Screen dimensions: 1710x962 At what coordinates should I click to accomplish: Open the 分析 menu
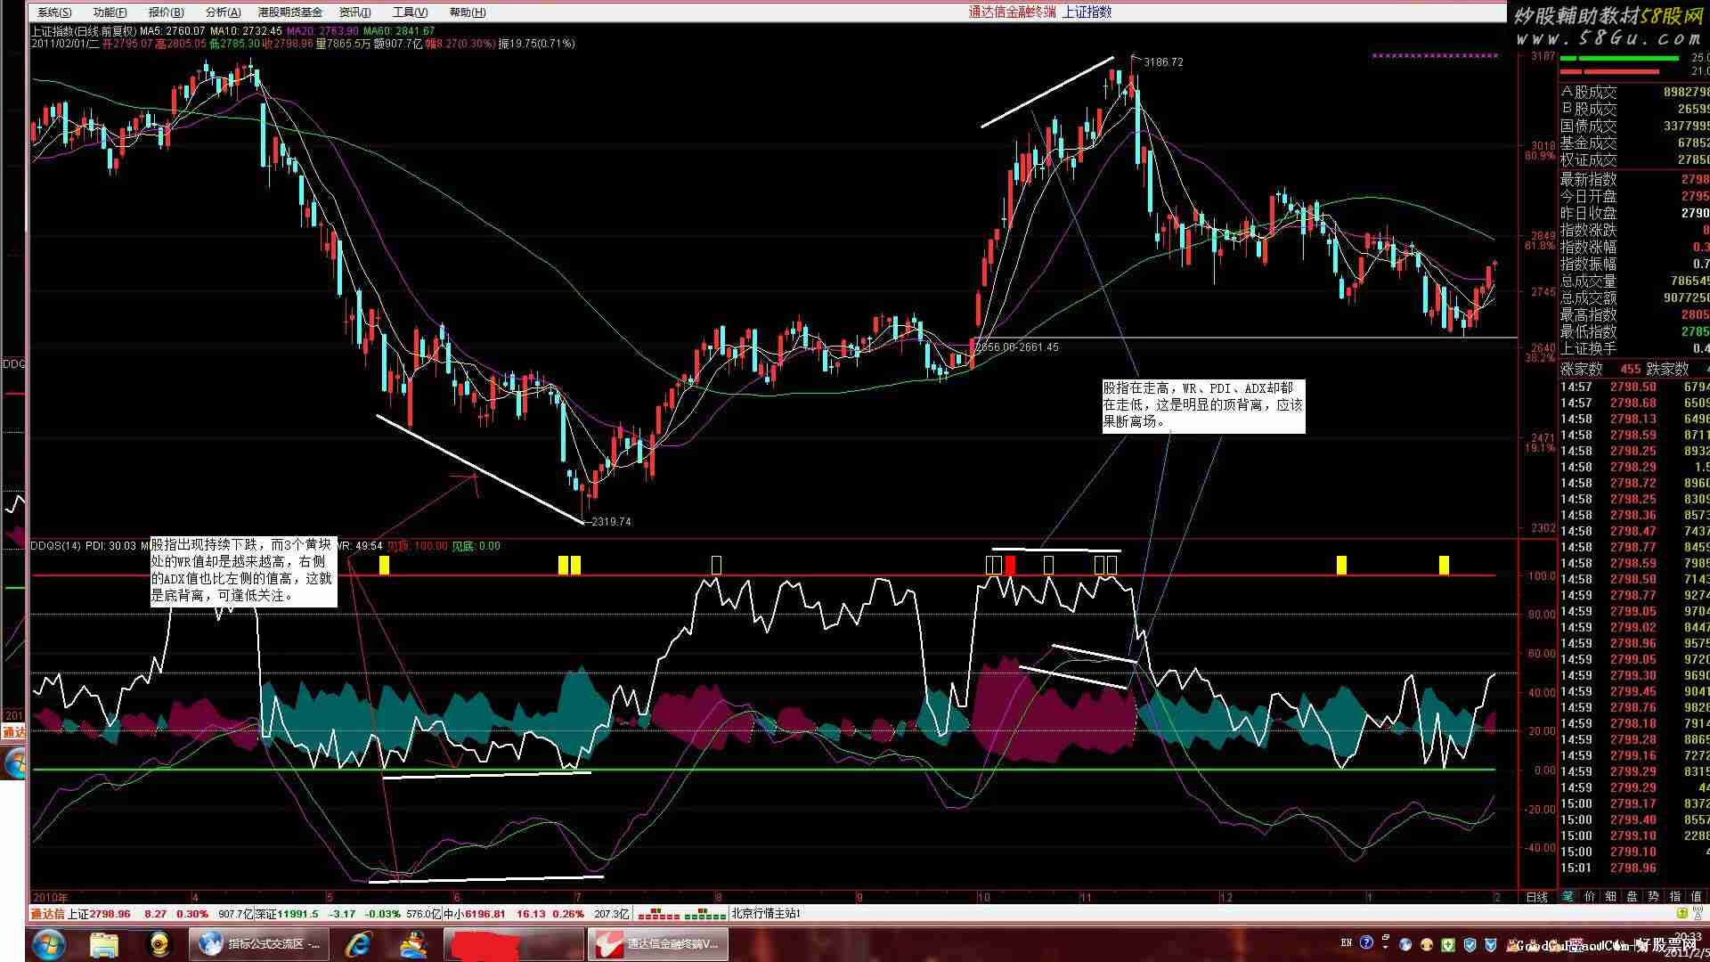[222, 12]
